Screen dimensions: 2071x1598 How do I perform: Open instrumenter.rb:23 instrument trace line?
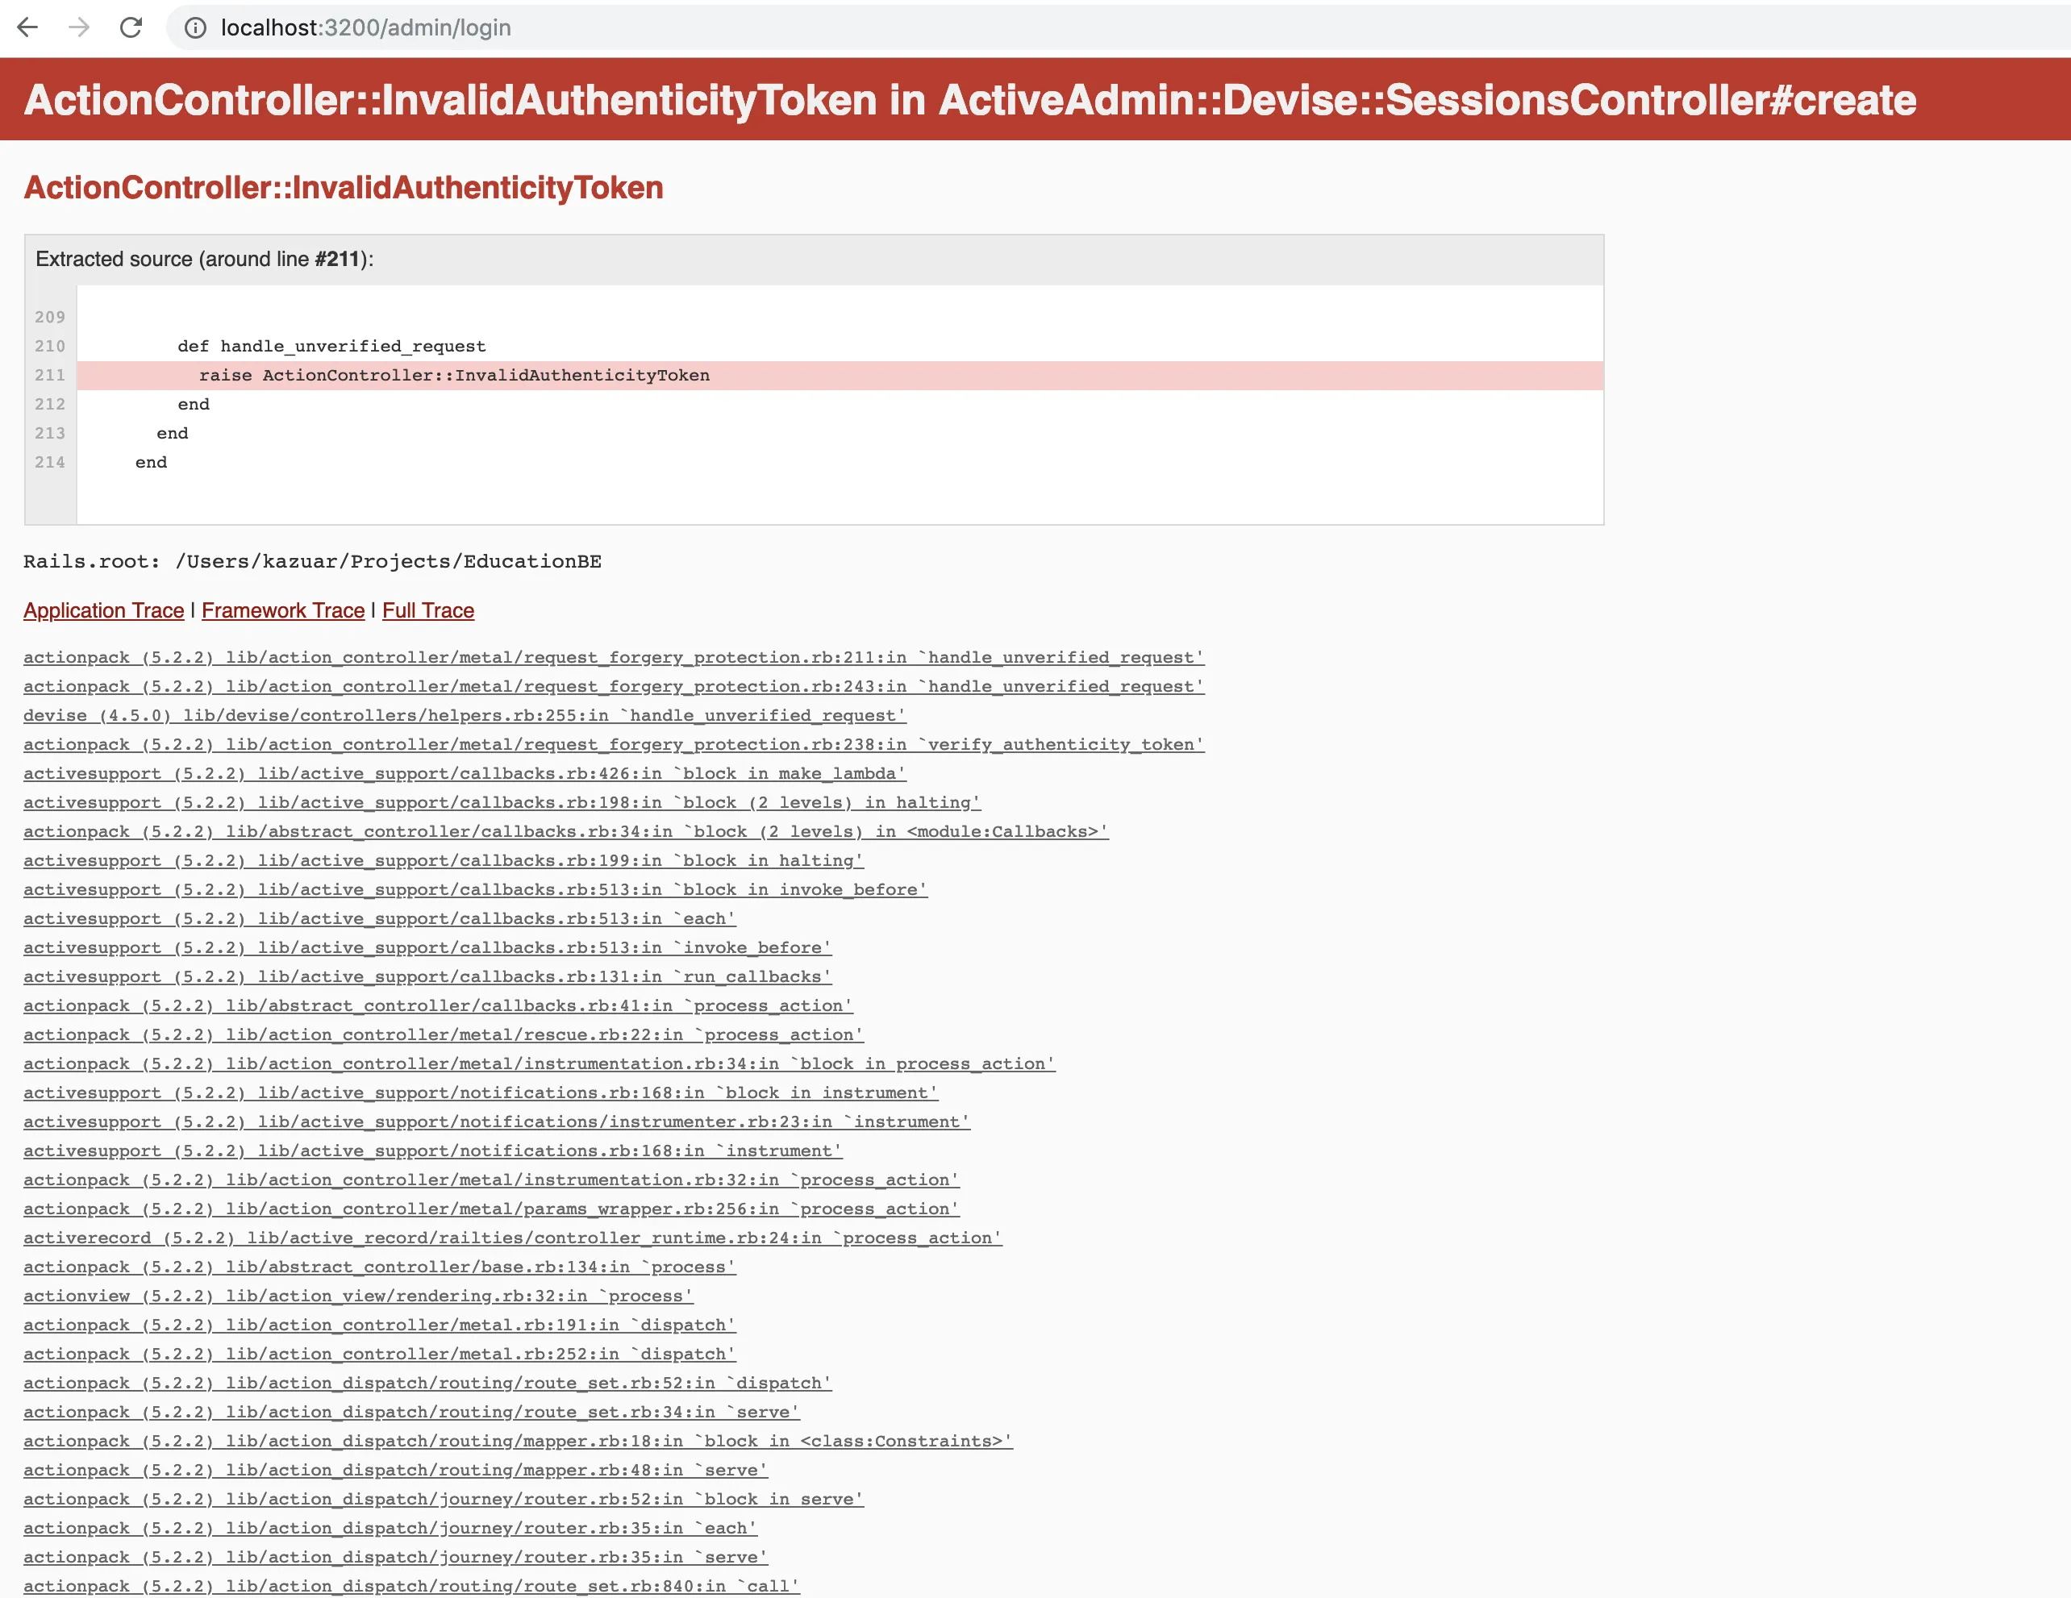click(496, 1122)
